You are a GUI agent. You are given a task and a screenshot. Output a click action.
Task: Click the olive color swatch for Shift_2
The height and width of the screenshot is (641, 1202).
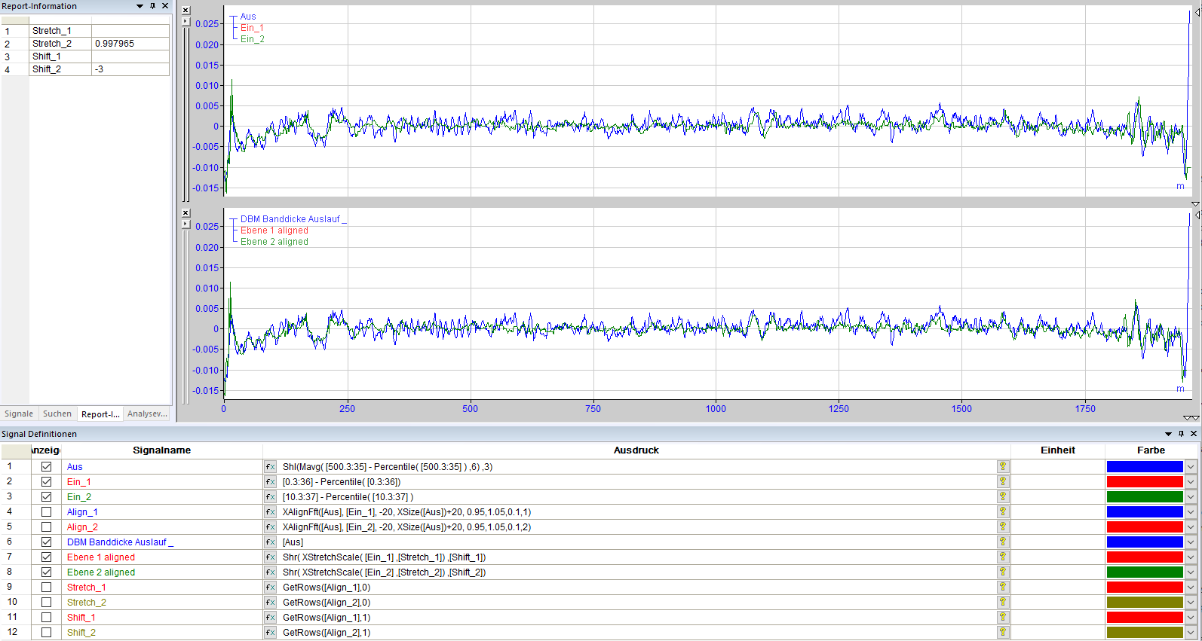tap(1145, 633)
